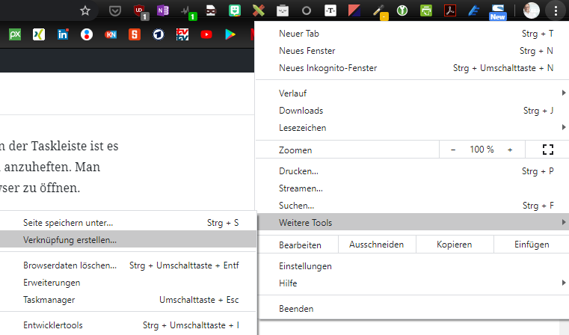569x335 pixels.
Task: Open the Pocket extension icon
Action: tap(115, 11)
